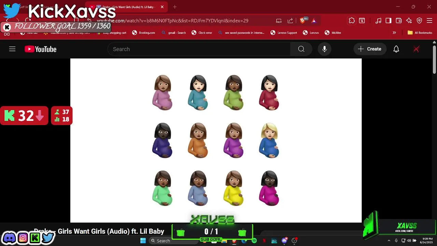Open Spotify from the taskbar
437x246 pixels.
tap(254, 241)
